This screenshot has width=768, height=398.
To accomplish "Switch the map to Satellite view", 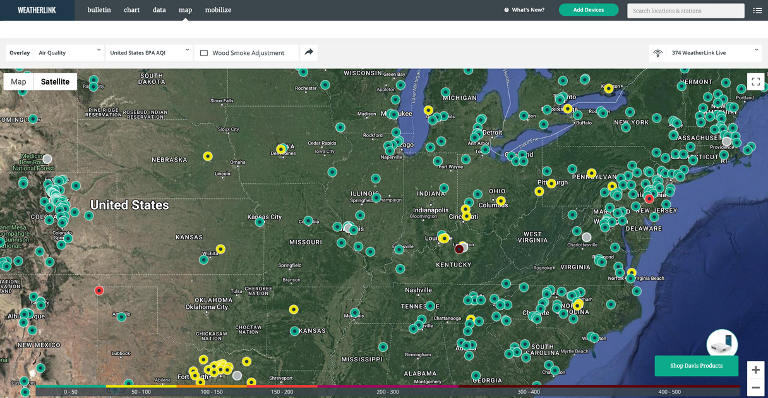I will coord(55,81).
